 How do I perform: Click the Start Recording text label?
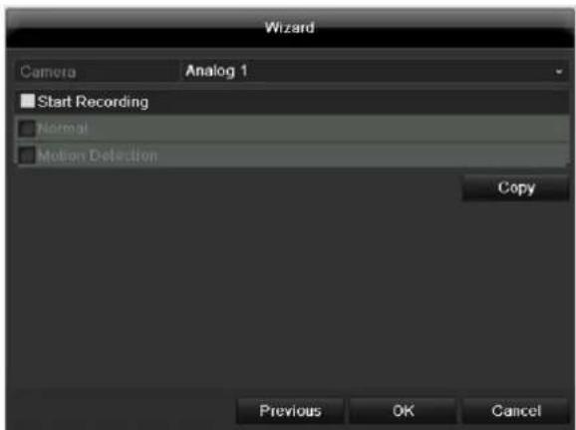(x=93, y=102)
